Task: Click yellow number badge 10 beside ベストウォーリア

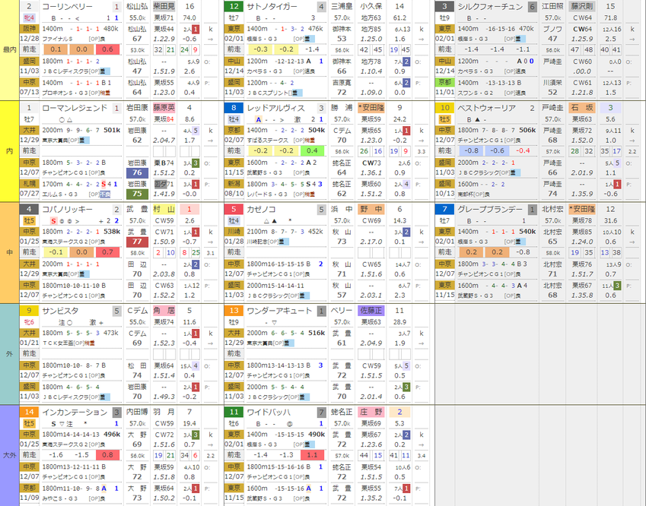Action: click(x=444, y=108)
